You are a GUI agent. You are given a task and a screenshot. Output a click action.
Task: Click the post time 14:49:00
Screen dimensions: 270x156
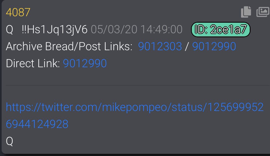click(x=161, y=29)
